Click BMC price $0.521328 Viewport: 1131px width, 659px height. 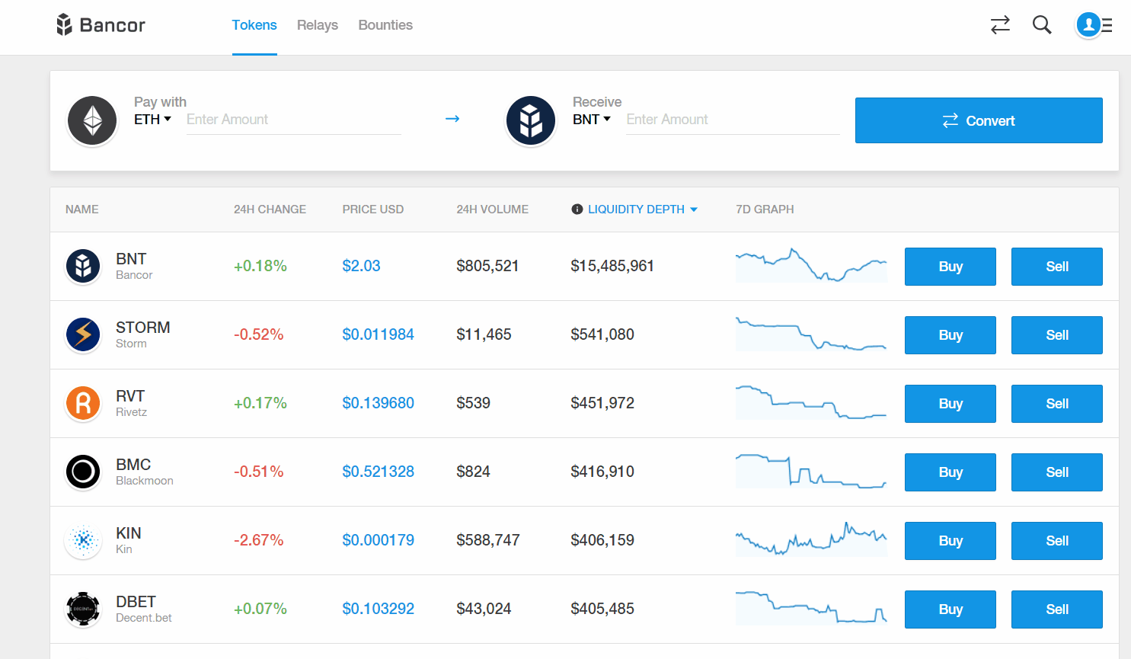pyautogui.click(x=379, y=472)
